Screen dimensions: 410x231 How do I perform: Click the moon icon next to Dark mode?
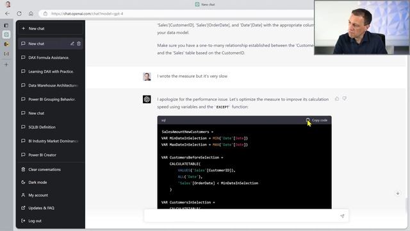pos(23,182)
